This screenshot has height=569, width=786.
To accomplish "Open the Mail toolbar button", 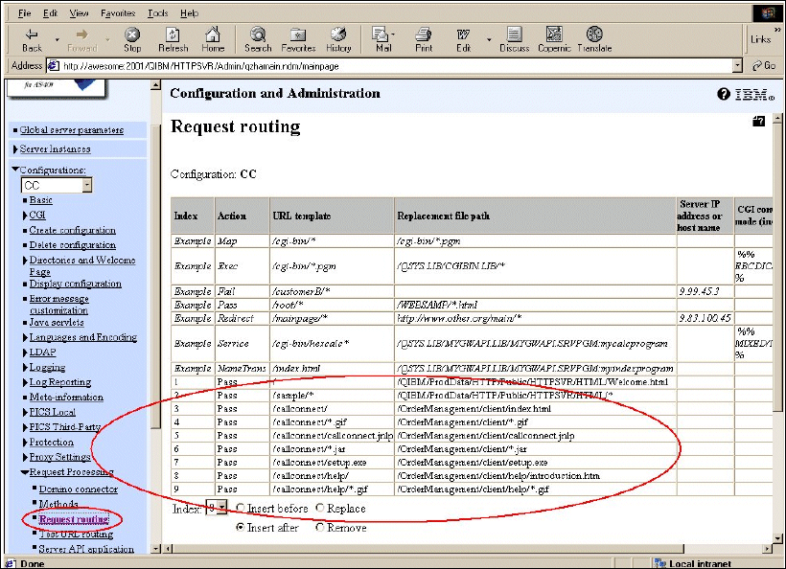I will pyautogui.click(x=383, y=39).
